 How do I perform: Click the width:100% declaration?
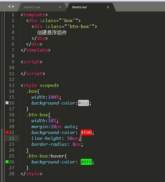[46, 97]
